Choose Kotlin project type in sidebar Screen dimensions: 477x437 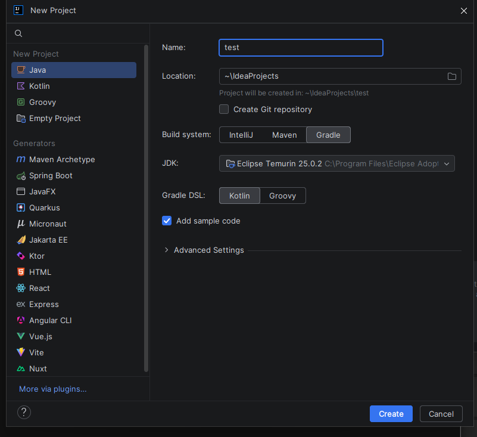coord(39,86)
